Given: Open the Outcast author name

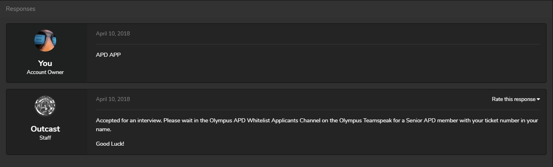Looking at the screenshot, I should pyautogui.click(x=45, y=129).
